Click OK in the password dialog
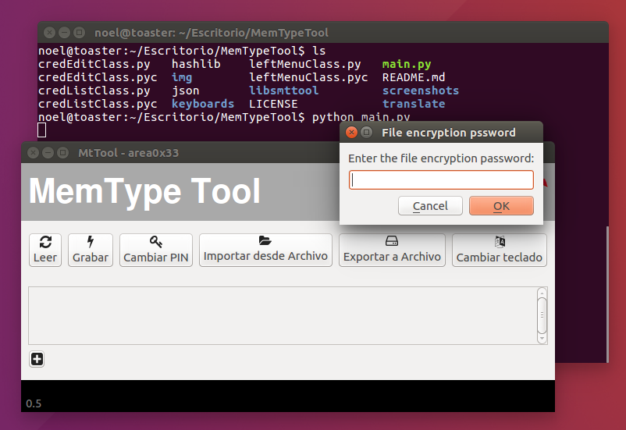The width and height of the screenshot is (626, 430). (x=501, y=205)
